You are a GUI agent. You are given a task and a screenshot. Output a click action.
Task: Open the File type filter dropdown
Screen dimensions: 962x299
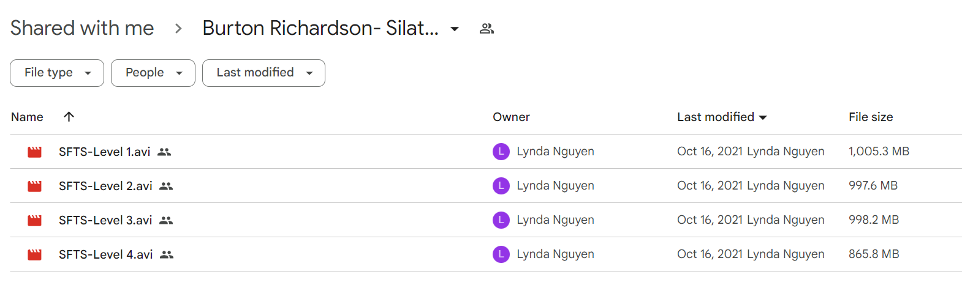pos(57,73)
